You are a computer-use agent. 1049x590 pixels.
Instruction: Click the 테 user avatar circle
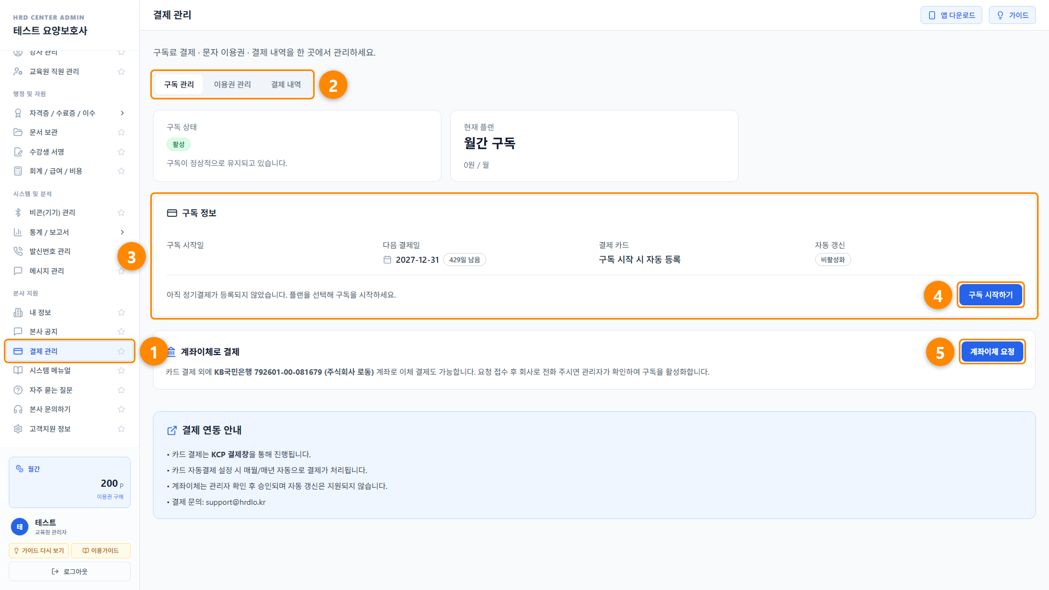coord(20,527)
